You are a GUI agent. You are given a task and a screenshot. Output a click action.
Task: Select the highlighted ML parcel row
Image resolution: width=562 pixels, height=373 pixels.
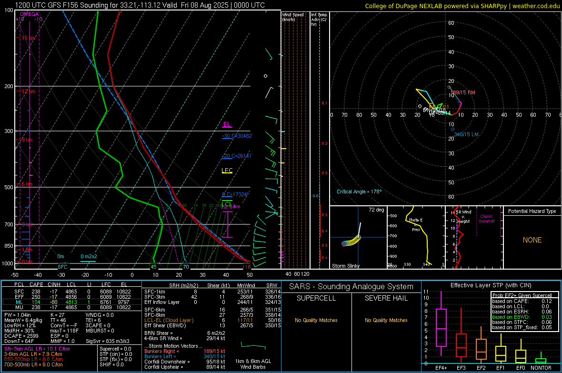pos(72,302)
